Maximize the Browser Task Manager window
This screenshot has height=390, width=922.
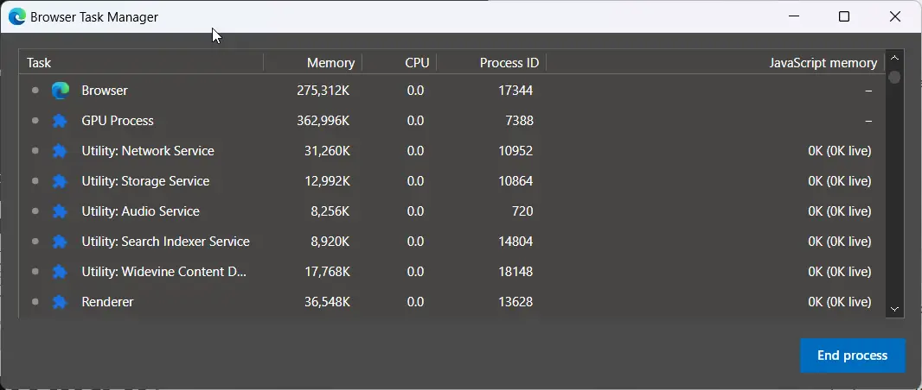(844, 17)
